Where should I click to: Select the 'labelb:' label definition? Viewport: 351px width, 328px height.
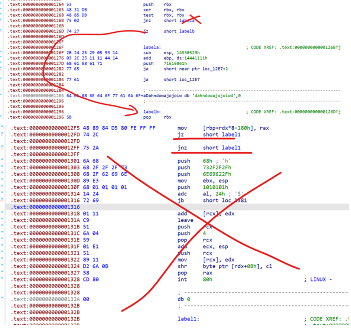[x=152, y=112]
